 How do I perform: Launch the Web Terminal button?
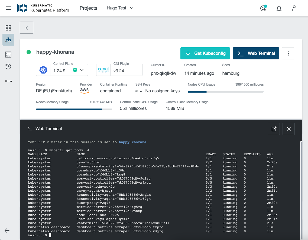256,53
